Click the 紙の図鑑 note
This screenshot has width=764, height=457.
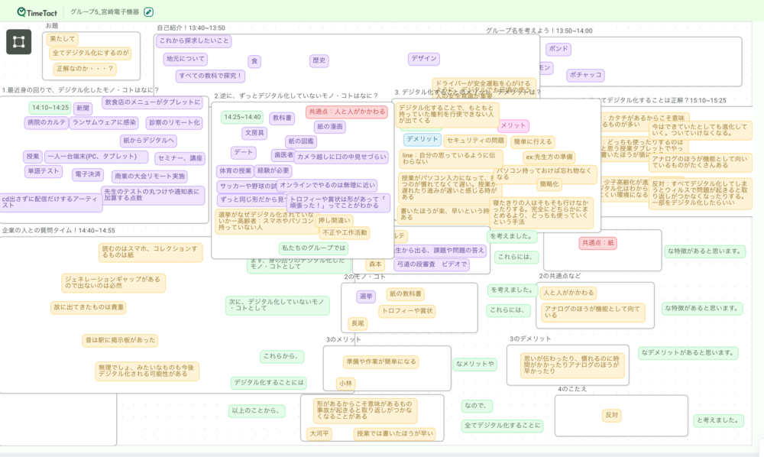pos(301,141)
